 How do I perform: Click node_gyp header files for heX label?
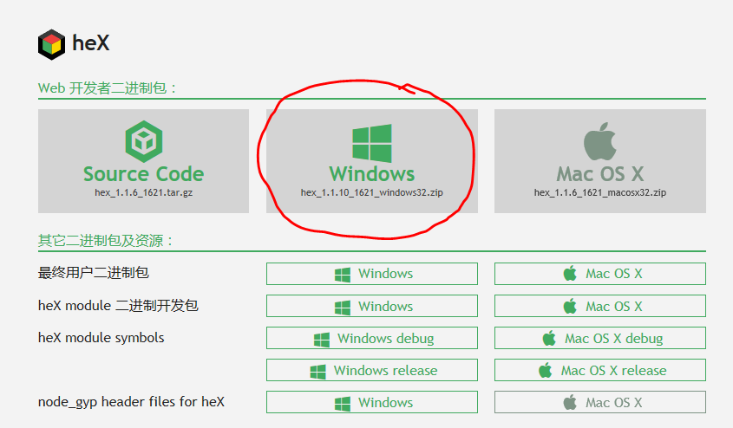tap(131, 402)
